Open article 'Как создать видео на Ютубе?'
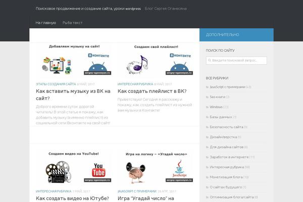Screen dimensions: 303x202 pos(72,198)
